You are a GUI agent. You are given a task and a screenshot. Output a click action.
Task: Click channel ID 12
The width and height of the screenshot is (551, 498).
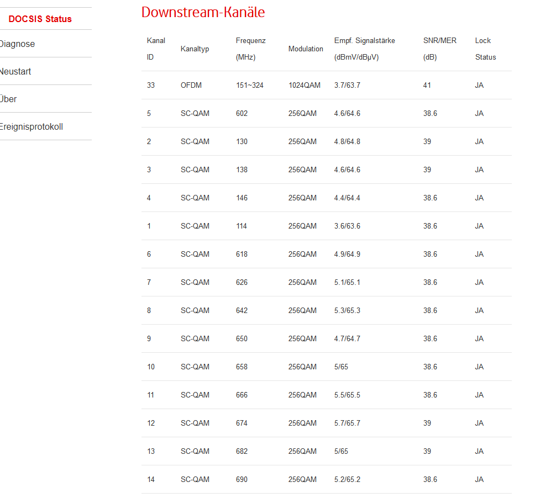pos(151,423)
